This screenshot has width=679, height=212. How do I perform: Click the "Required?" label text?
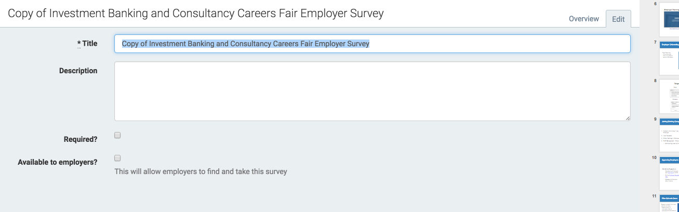tap(81, 139)
